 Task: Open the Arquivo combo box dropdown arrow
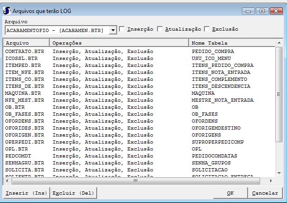[113, 30]
